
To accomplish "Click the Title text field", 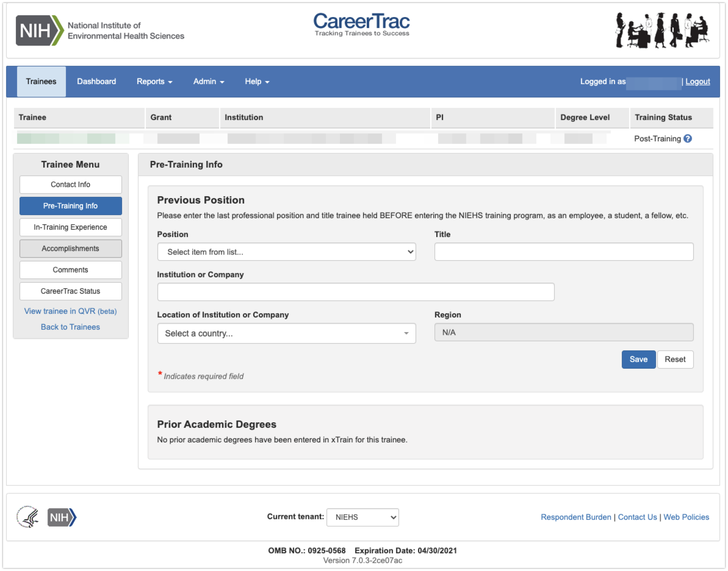I will point(564,252).
